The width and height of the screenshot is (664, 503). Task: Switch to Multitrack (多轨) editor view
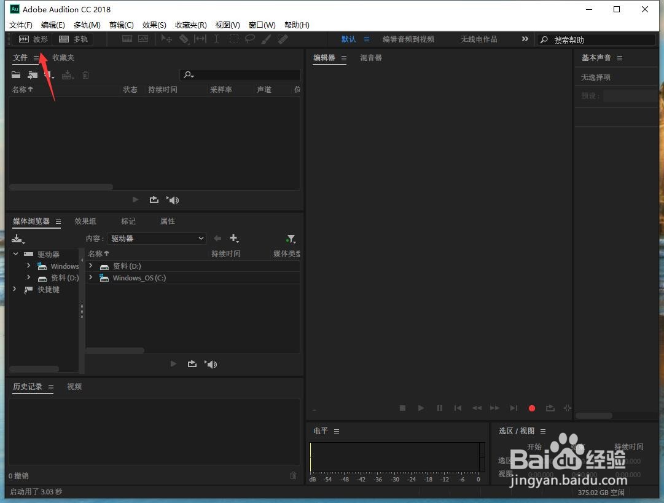tap(73, 39)
